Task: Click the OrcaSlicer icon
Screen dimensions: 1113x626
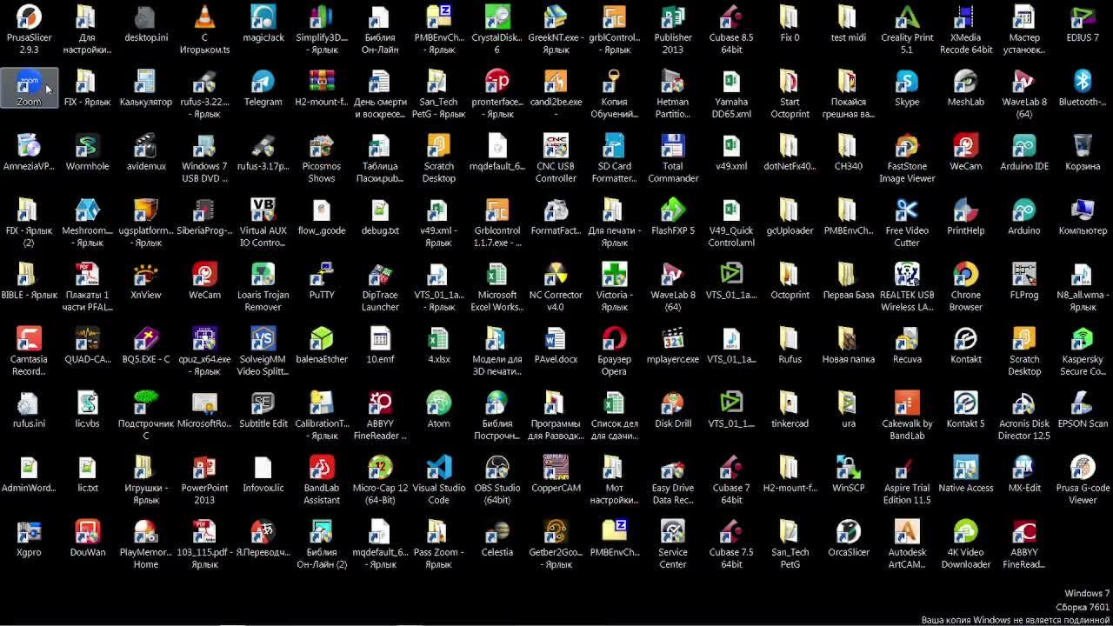Action: coord(849,531)
